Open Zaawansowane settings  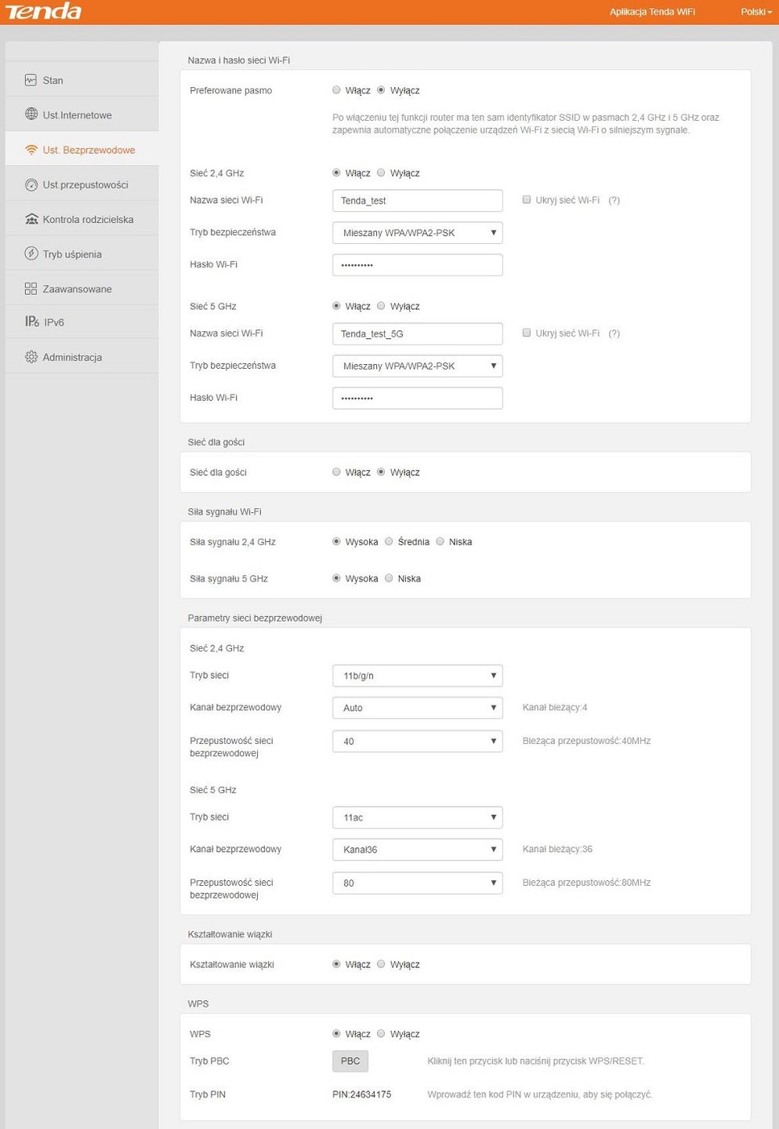click(82, 289)
